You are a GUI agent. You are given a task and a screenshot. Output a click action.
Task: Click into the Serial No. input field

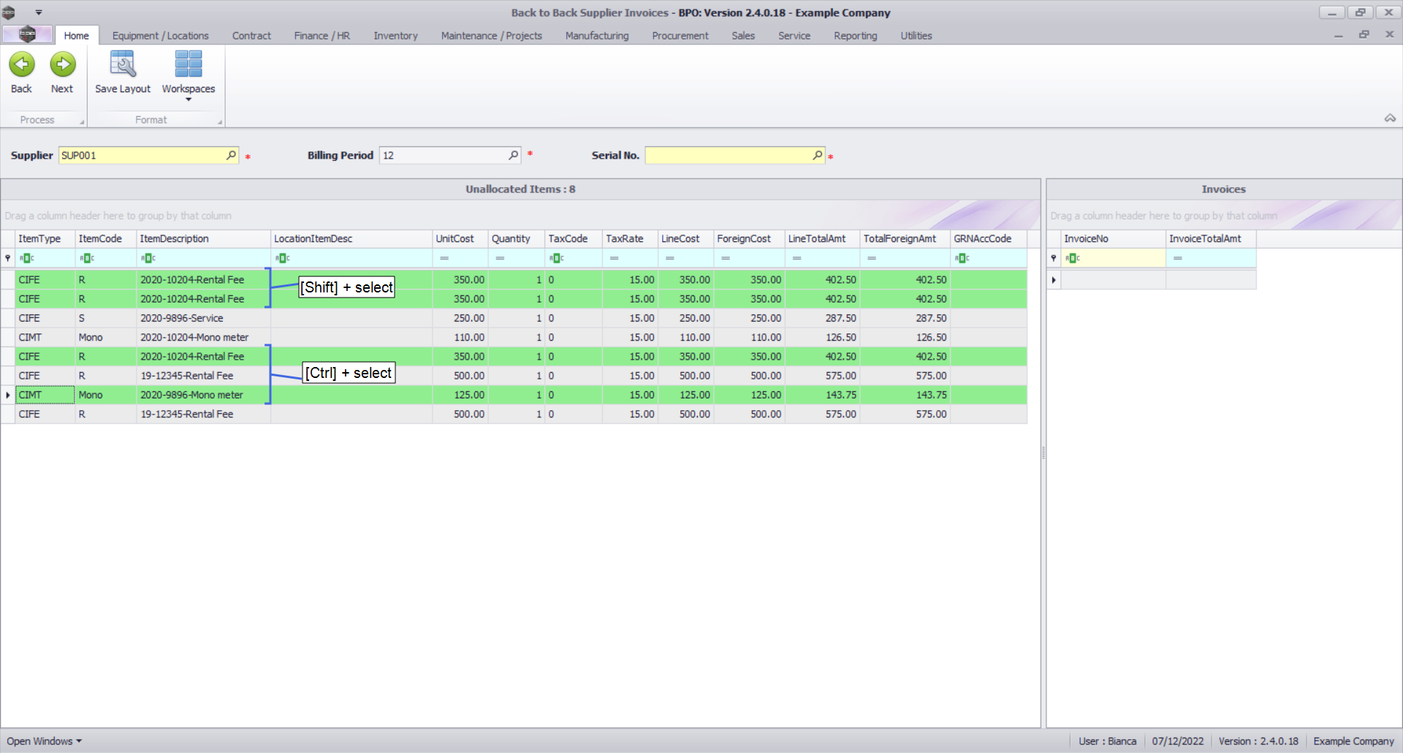point(727,155)
